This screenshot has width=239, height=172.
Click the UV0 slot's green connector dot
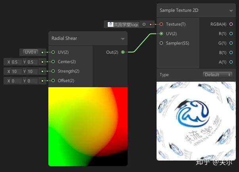(42, 52)
